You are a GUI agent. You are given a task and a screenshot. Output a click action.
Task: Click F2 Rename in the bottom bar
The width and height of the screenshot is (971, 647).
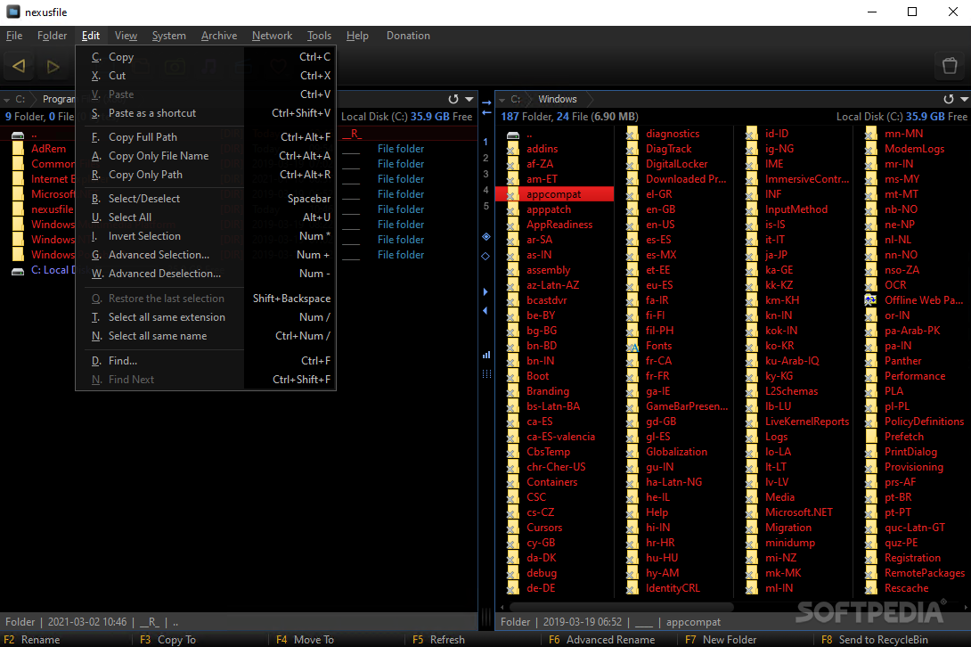pyautogui.click(x=32, y=640)
